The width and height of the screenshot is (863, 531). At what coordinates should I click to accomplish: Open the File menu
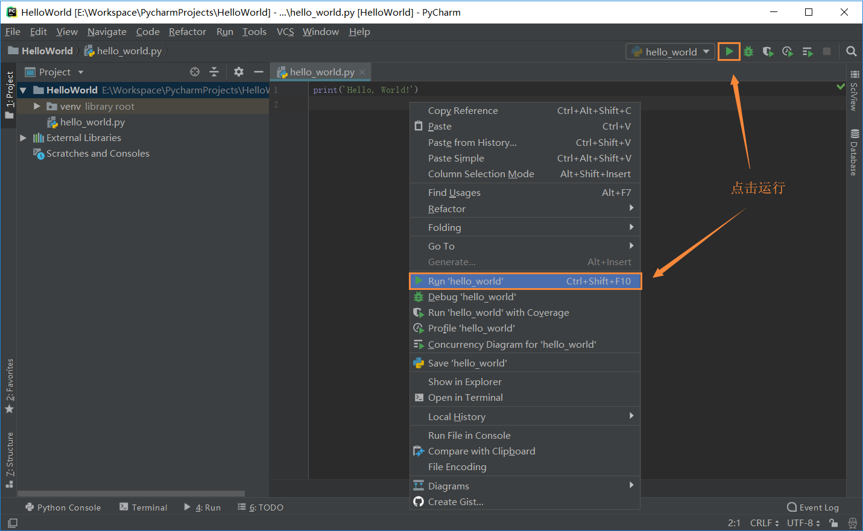[13, 31]
